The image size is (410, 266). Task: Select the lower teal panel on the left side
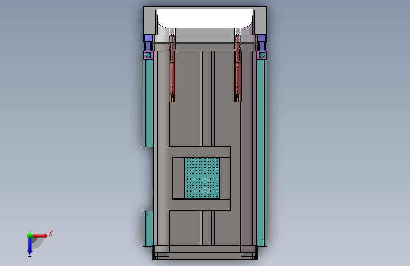(x=148, y=228)
